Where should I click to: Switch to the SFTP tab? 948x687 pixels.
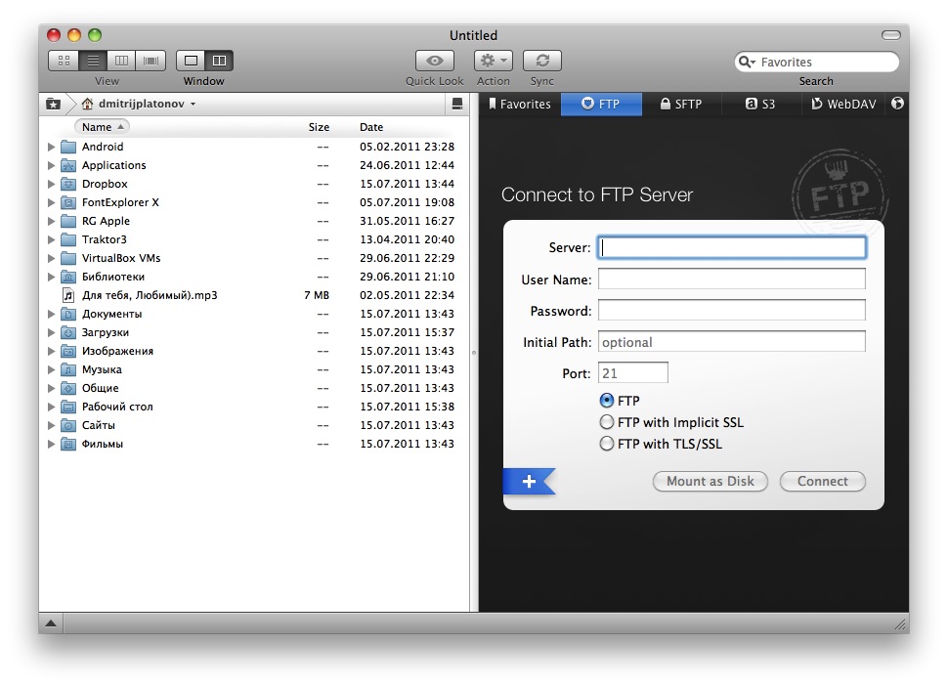point(680,104)
